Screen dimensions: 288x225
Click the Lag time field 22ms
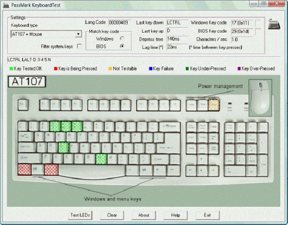click(178, 47)
